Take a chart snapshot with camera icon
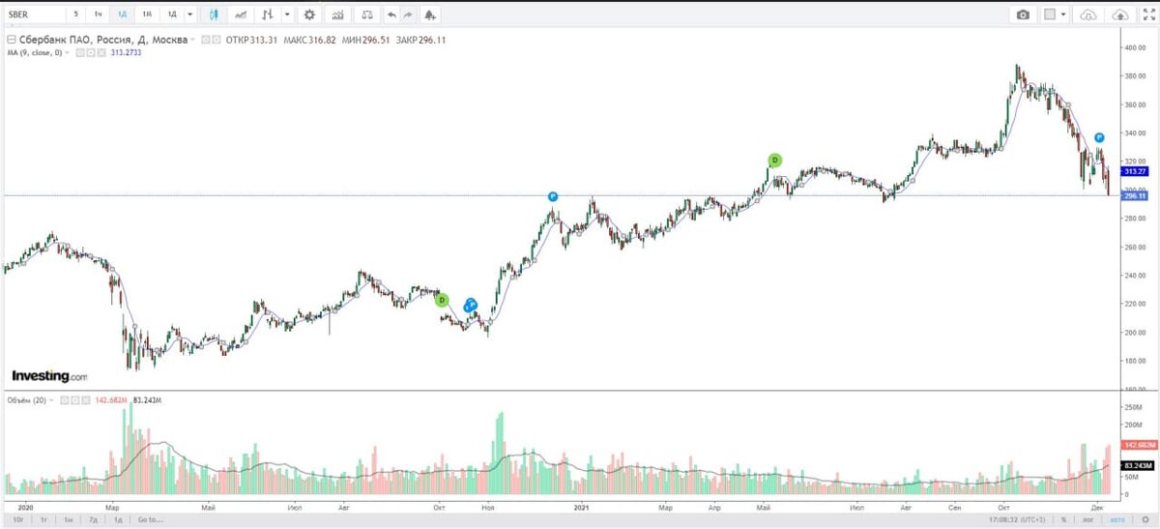 tap(1023, 15)
